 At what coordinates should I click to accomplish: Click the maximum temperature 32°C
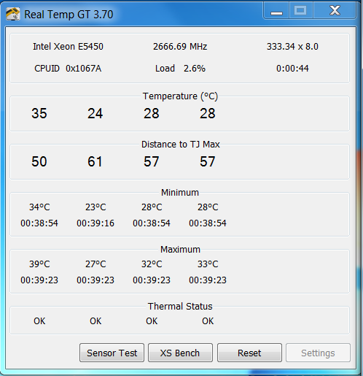[x=152, y=264]
